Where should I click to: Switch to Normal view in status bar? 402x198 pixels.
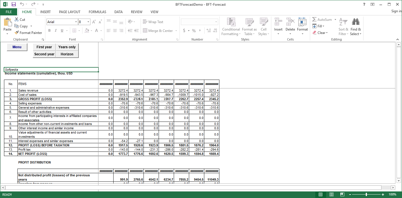click(320, 195)
